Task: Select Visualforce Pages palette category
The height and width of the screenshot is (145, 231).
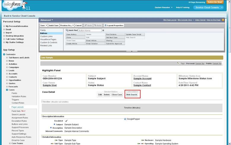Action: (48, 39)
